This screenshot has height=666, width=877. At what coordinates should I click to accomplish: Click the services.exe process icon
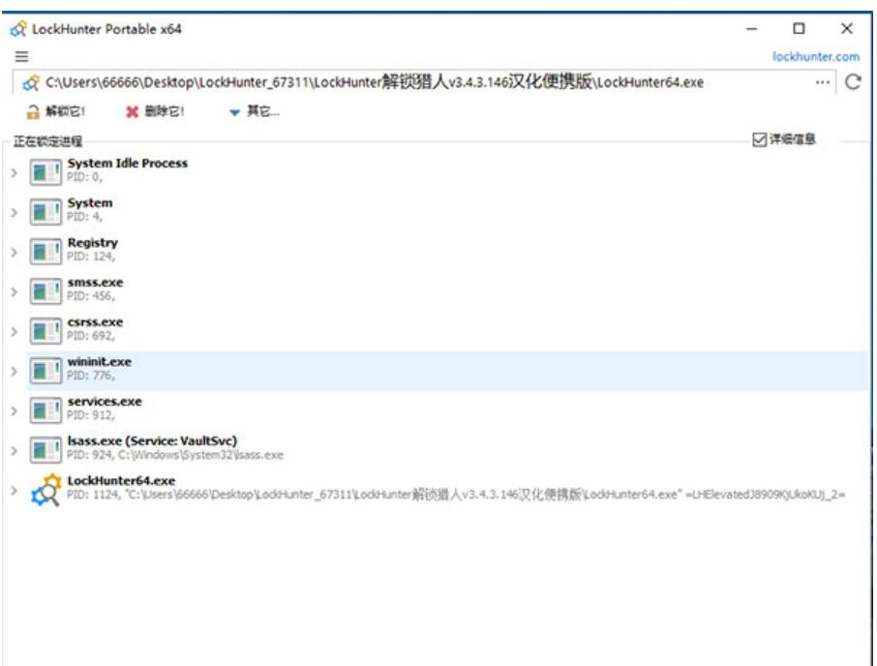click(x=45, y=409)
